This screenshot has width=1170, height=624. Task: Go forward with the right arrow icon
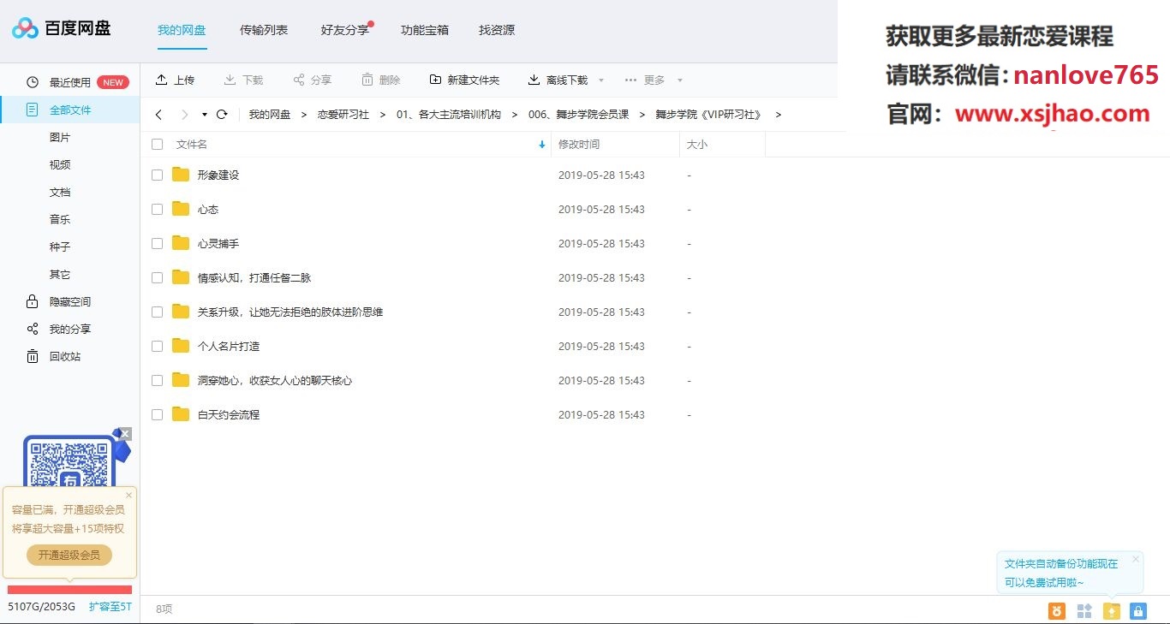click(x=184, y=115)
